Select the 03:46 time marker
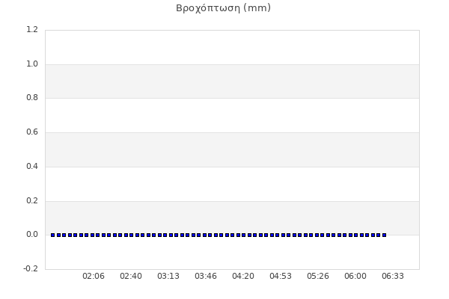The image size is (449, 299). coord(206,277)
